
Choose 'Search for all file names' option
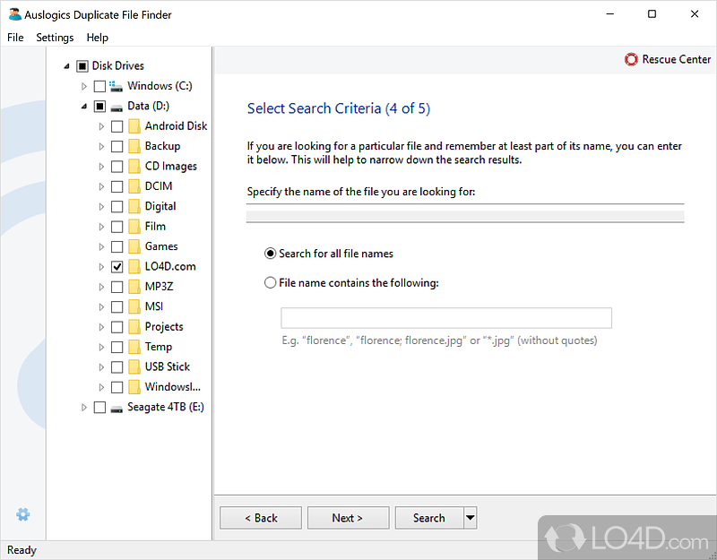pos(271,254)
